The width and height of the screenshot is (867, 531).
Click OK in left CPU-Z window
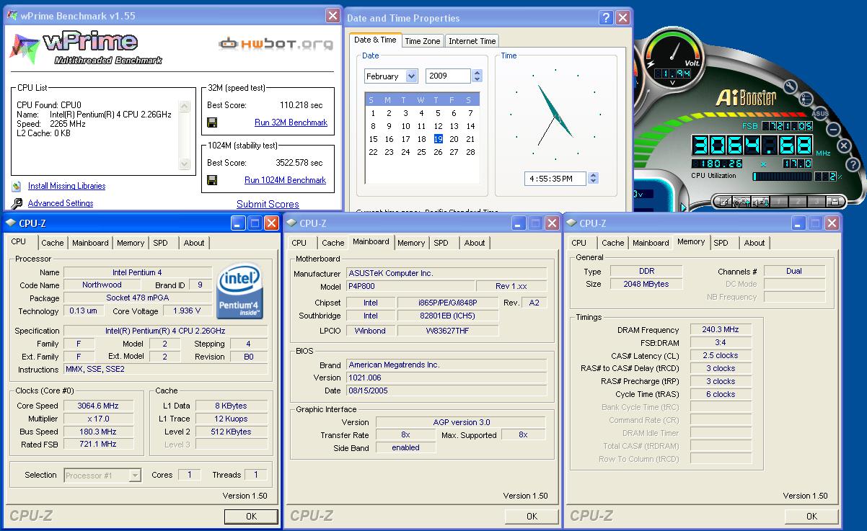pos(251,516)
